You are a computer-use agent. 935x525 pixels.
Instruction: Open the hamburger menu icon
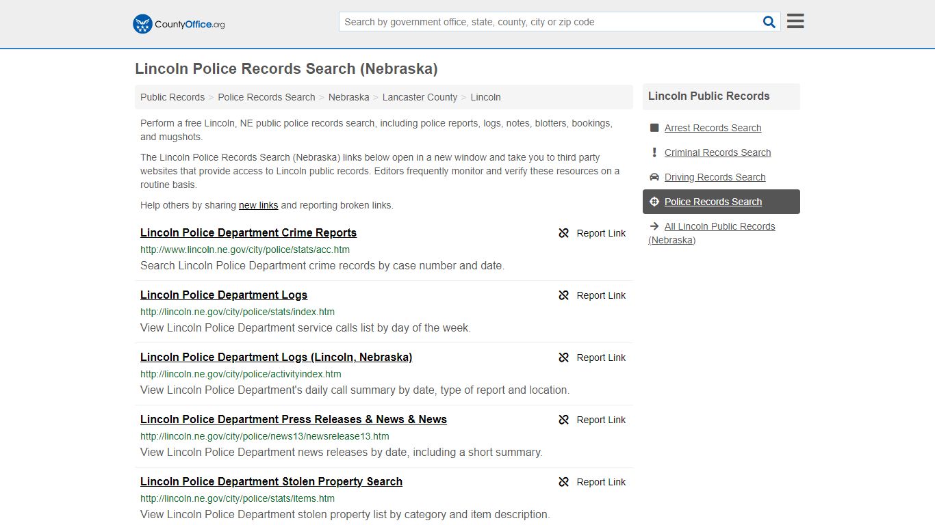[x=795, y=21]
